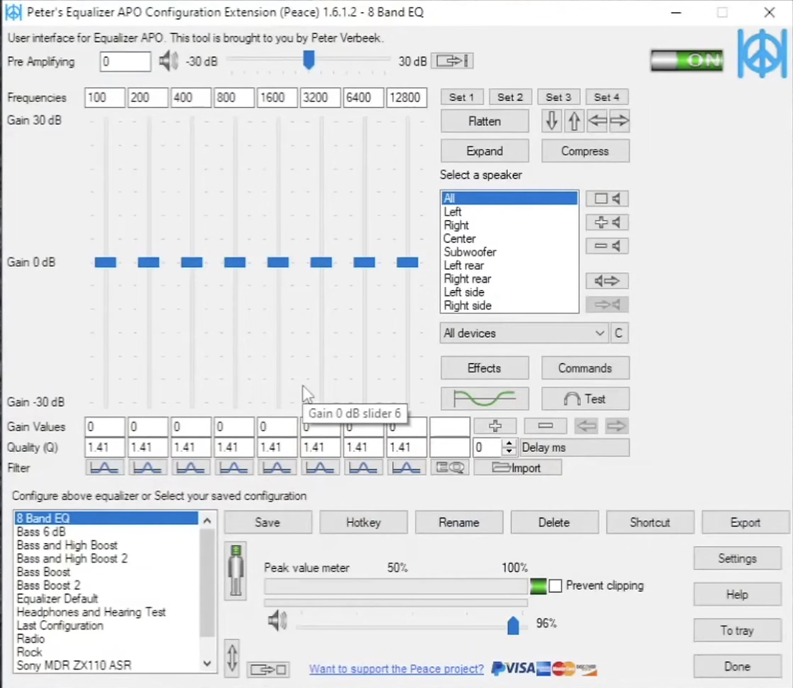Click the Flatten button
Image resolution: width=793 pixels, height=688 pixels.
point(485,121)
